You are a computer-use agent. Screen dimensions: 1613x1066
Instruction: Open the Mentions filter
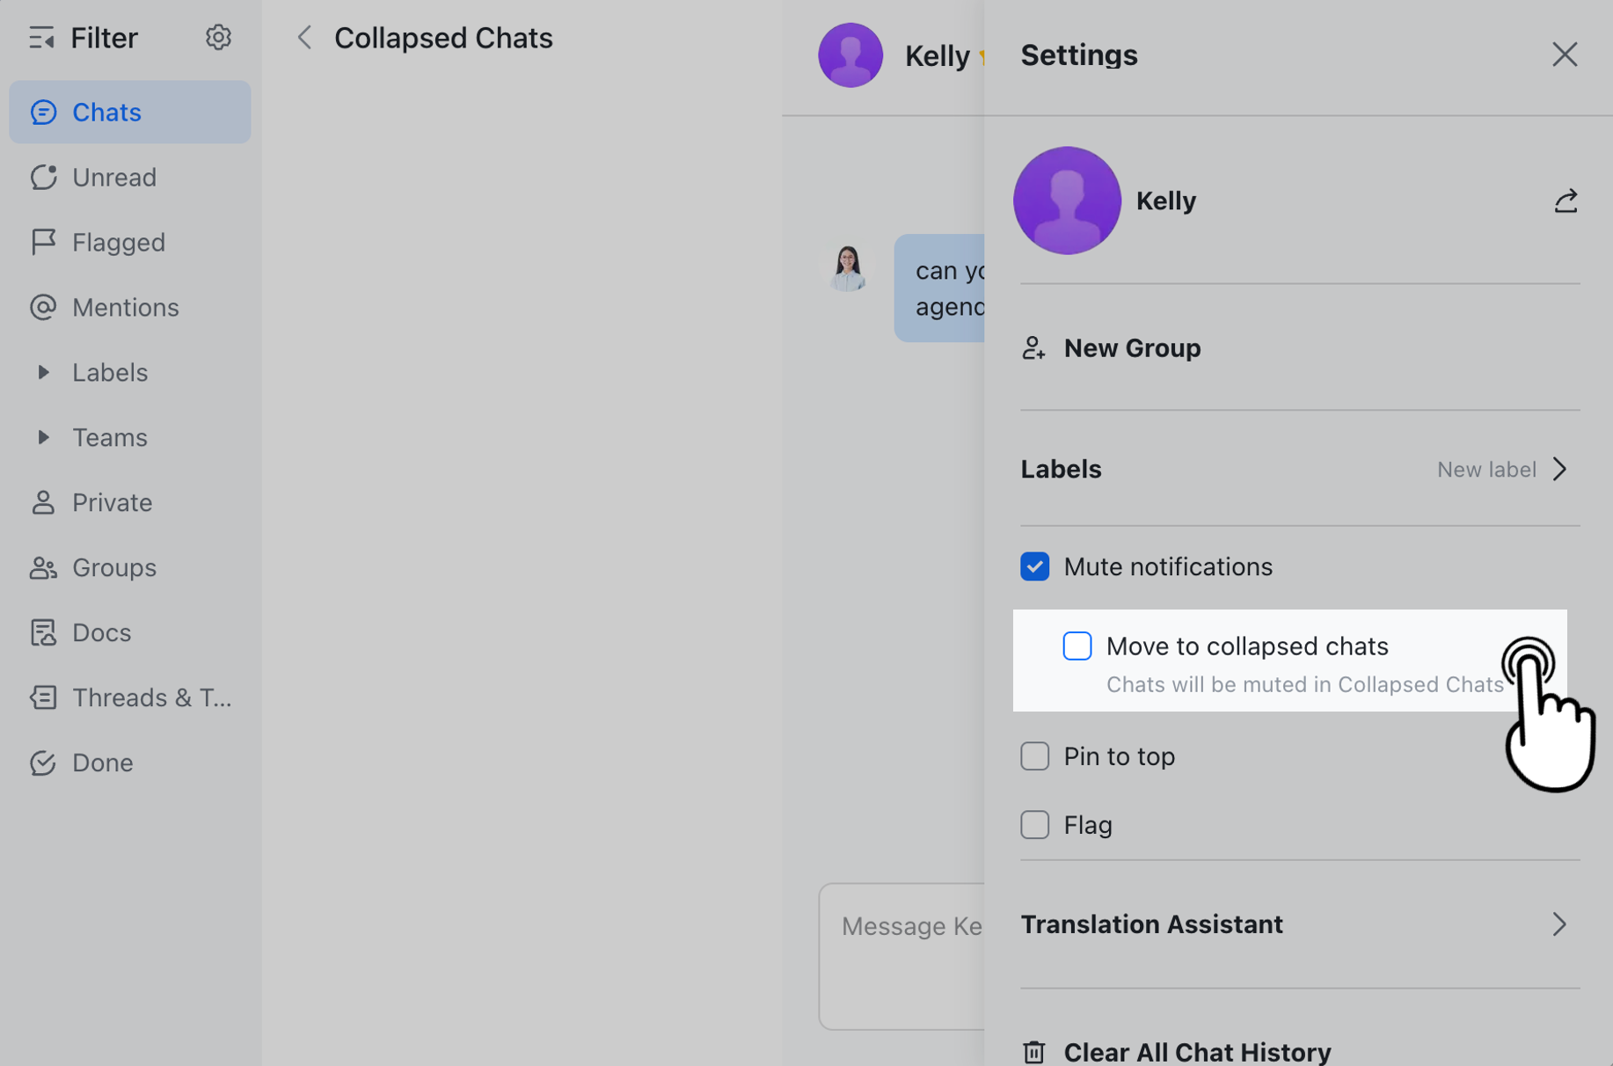pos(125,307)
